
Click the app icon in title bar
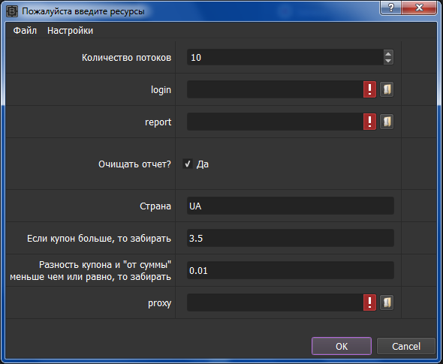tap(12, 11)
